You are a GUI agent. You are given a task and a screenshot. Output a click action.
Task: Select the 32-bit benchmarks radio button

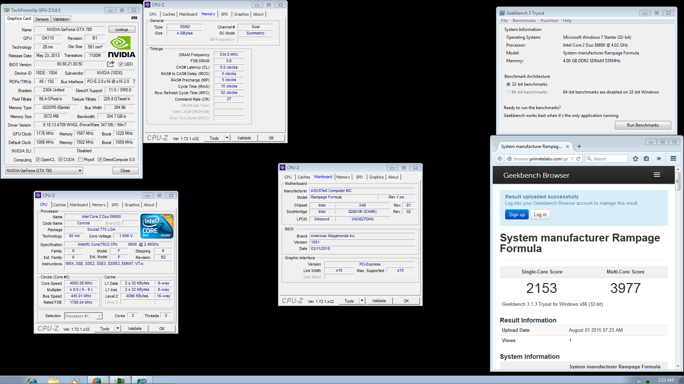pos(508,84)
